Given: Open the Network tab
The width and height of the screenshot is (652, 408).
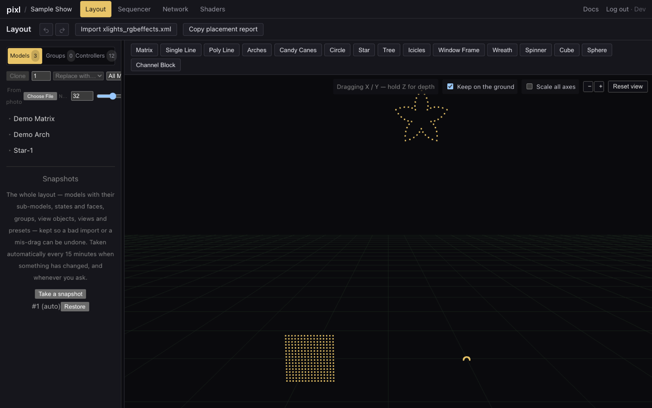Looking at the screenshot, I should coord(175,9).
